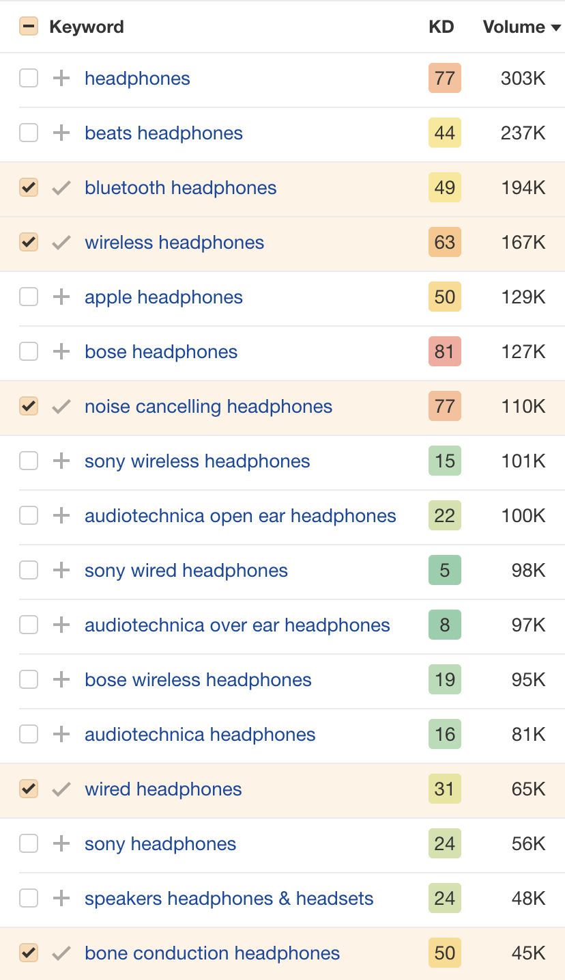Click the checkmark icon next to "wired headphones"

[61, 789]
